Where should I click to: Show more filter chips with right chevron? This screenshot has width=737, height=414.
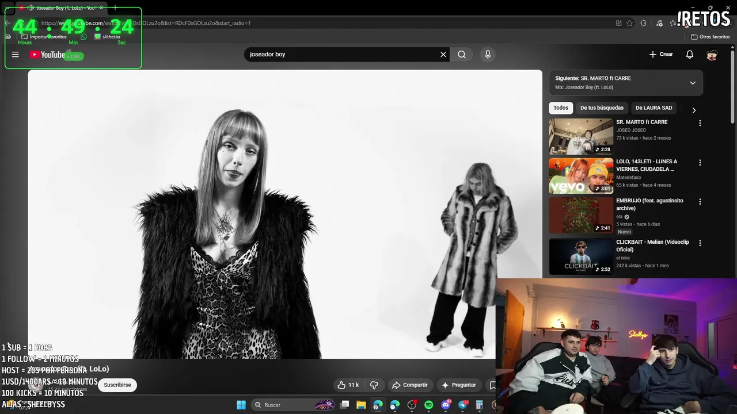click(x=694, y=110)
